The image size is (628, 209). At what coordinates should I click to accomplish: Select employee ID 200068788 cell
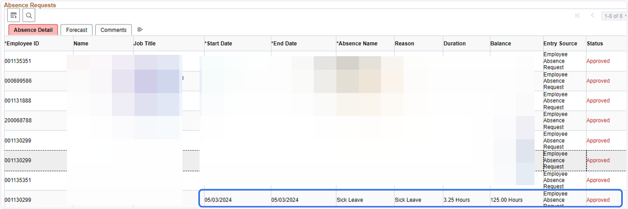pos(18,120)
